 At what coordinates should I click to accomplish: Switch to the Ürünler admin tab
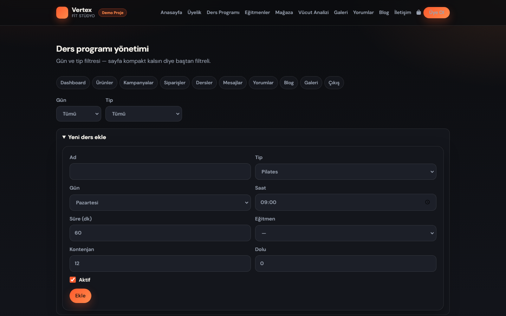point(105,83)
